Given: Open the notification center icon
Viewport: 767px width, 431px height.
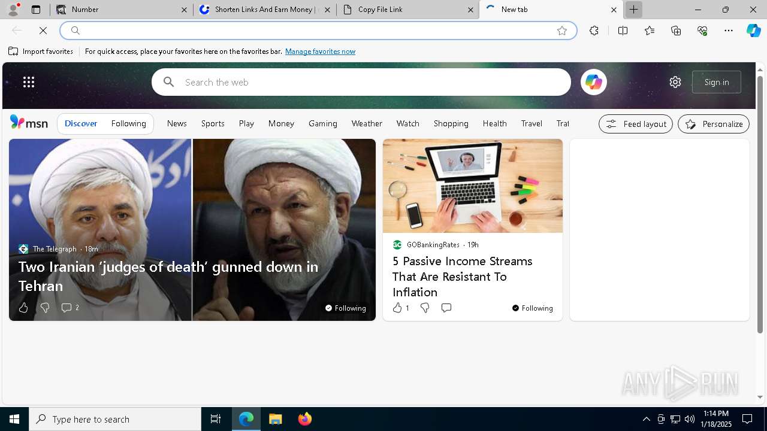Looking at the screenshot, I should (x=747, y=419).
